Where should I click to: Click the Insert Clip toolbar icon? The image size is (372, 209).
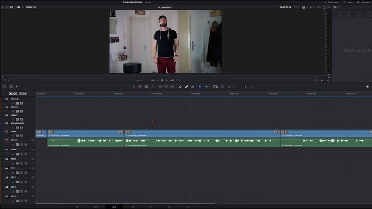click(160, 87)
